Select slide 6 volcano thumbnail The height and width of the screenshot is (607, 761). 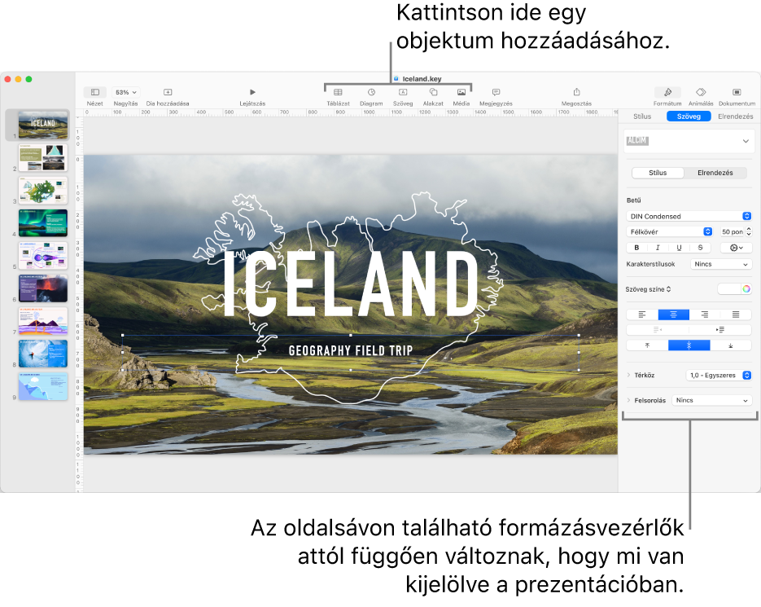coord(42,288)
